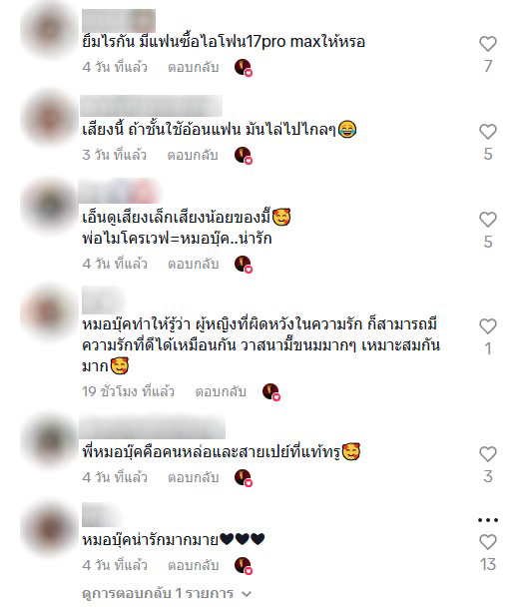This screenshot has height=609, width=531.
Task: Click creator-liked badge on first comment
Action: pos(244,68)
